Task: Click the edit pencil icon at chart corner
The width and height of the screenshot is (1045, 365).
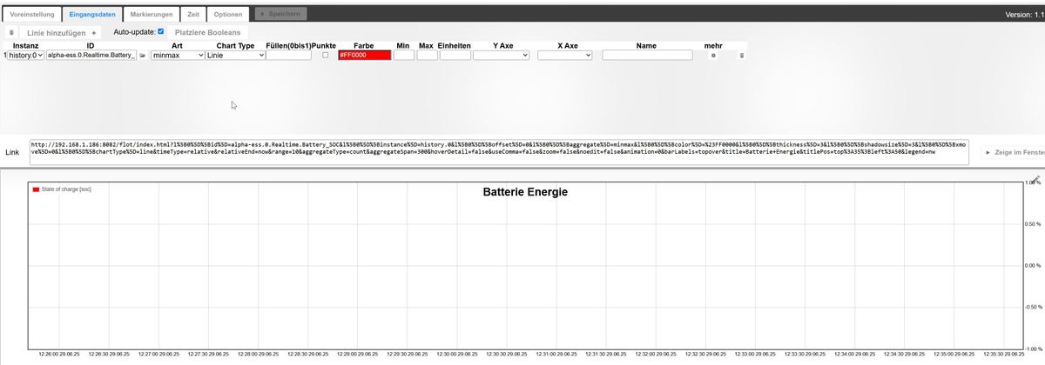Action: tap(1038, 178)
